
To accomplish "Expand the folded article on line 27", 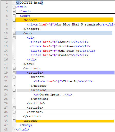I will click(14, 108).
